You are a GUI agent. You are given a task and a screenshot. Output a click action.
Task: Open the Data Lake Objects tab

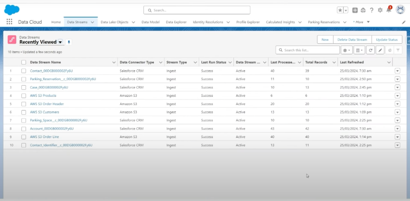(x=114, y=22)
